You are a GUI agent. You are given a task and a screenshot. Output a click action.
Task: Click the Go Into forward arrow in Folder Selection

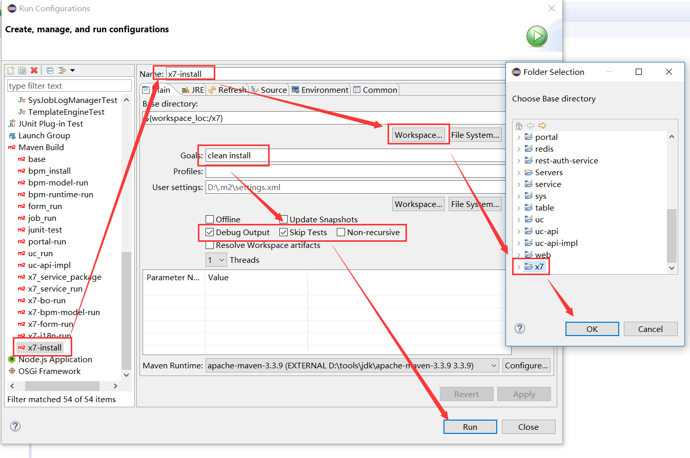coord(542,126)
